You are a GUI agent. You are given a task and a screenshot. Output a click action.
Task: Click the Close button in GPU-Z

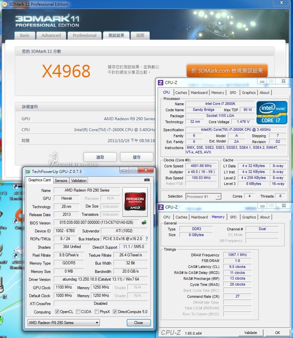(x=138, y=323)
